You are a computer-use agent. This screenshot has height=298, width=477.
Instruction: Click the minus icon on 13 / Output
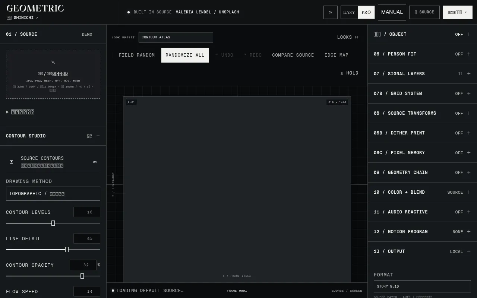pyautogui.click(x=469, y=251)
